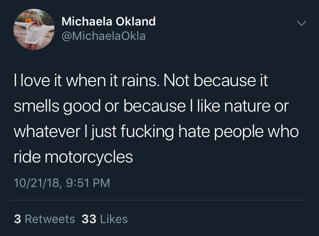The width and height of the screenshot is (319, 236).
Task: Click the tweet timestamp 10/21/18, 9:51 PM
Action: (62, 183)
